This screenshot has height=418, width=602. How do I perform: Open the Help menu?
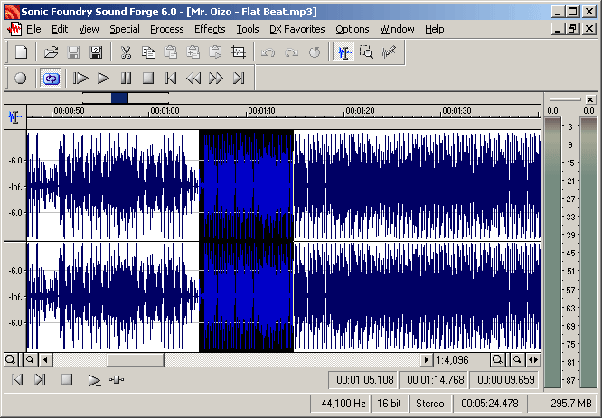click(x=434, y=29)
